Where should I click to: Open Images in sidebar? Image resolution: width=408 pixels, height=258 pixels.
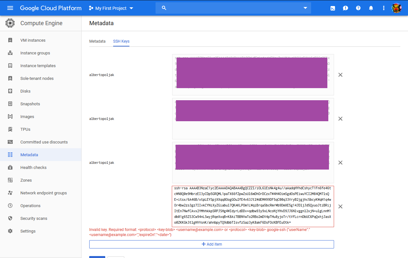point(27,117)
